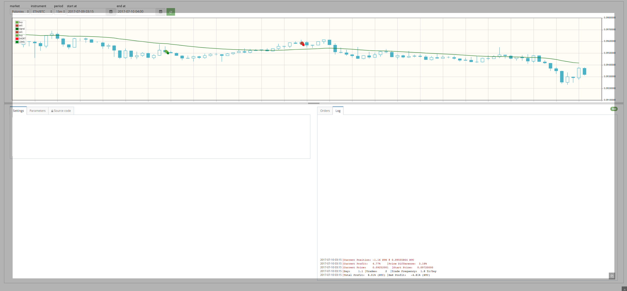Open the Settings tab

[18, 111]
